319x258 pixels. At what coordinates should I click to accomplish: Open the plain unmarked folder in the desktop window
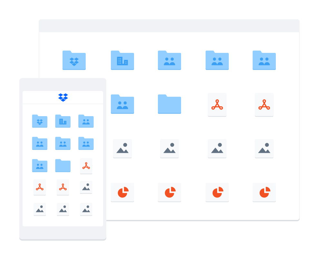[x=169, y=104]
